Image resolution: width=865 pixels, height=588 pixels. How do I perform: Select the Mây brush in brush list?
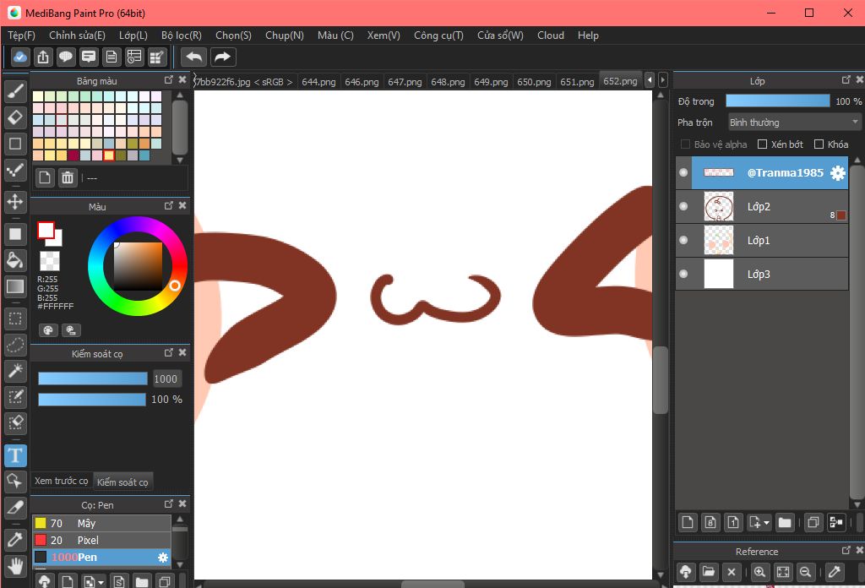[102, 523]
